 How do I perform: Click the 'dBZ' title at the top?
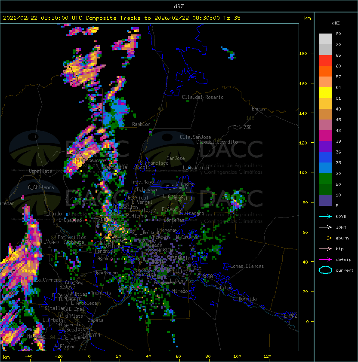[179, 6]
